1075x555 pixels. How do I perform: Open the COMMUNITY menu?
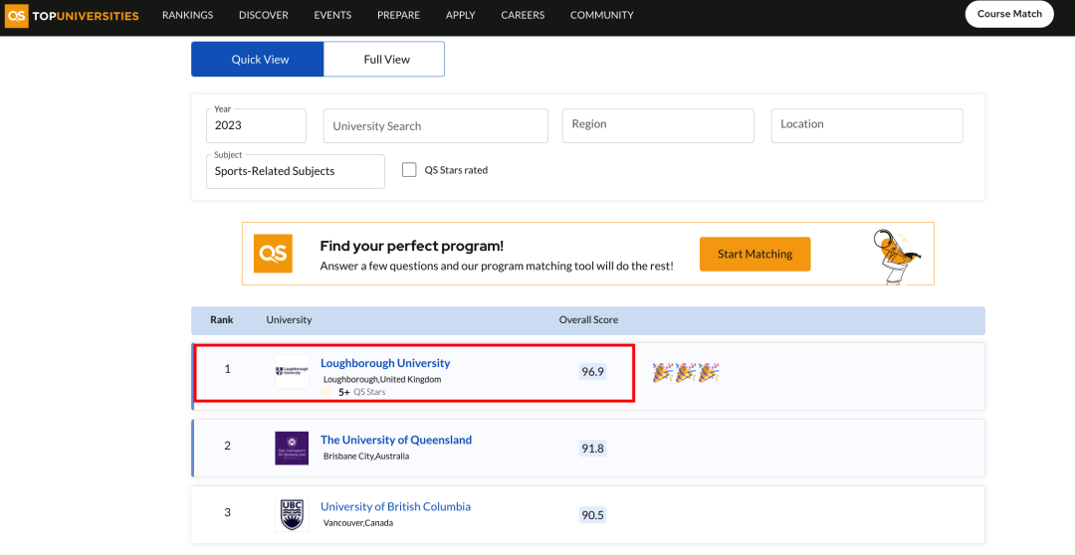602,14
